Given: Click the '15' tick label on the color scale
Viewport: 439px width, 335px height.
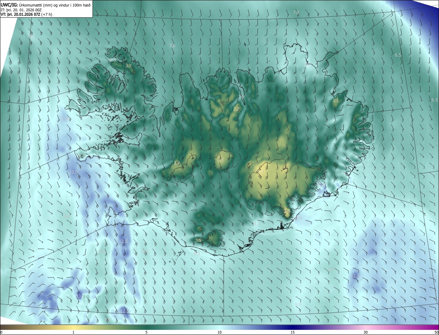Looking at the screenshot, I should [293, 332].
